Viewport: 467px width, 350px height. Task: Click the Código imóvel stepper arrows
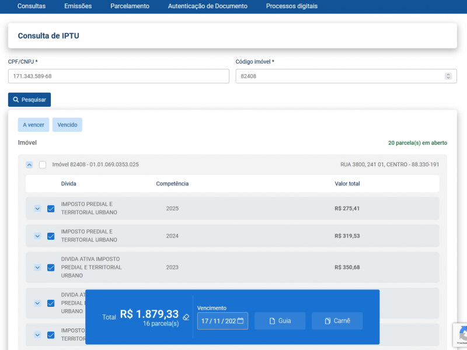tap(448, 76)
